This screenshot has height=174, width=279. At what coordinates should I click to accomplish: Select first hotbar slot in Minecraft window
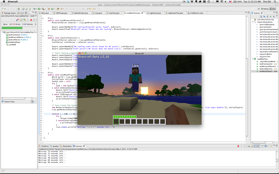pyautogui.click(x=116, y=122)
